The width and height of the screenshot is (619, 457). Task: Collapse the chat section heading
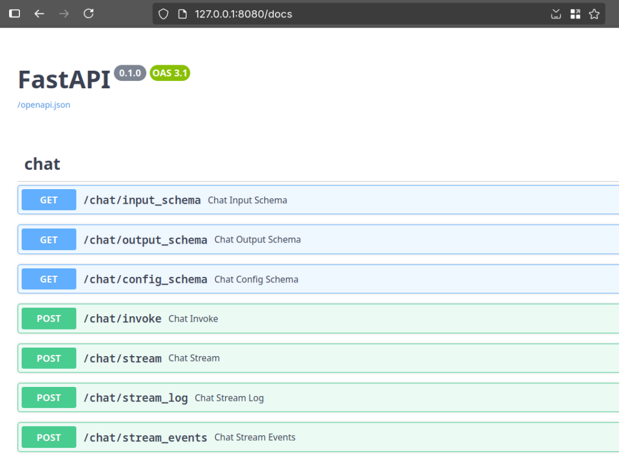[42, 164]
